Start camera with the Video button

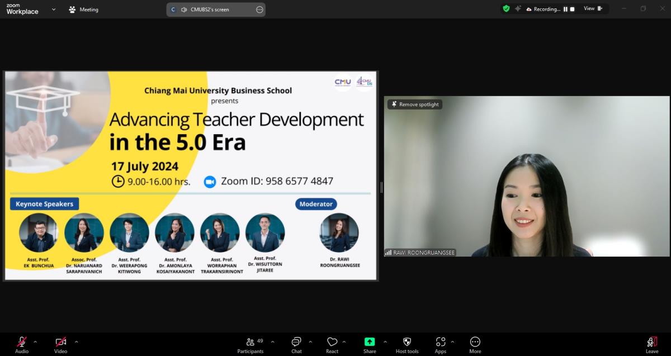(60, 345)
